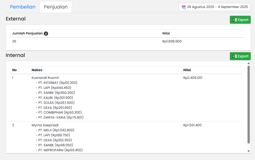The width and height of the screenshot is (255, 160).
Task: Select the Penjualan tab
Action: pyautogui.click(x=56, y=7)
